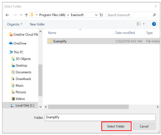Image resolution: width=161 pixels, height=135 pixels.
Task: Open OneDrive in the navigation pane
Action: coord(20,43)
